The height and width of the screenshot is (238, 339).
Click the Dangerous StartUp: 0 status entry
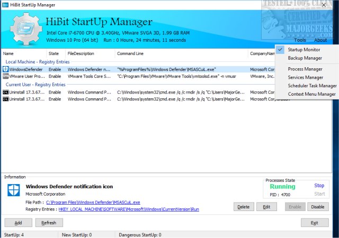(140, 235)
